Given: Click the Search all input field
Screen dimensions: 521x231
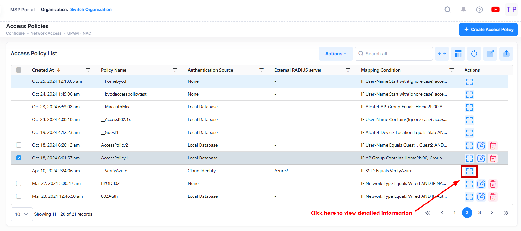Looking at the screenshot, I should [397, 54].
